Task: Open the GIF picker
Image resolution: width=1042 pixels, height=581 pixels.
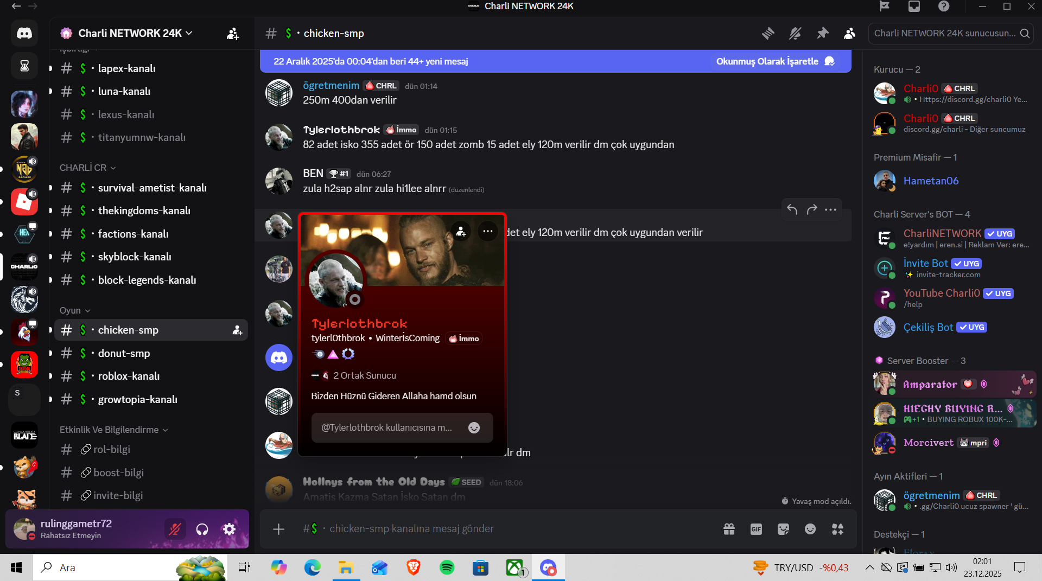Action: tap(756, 529)
